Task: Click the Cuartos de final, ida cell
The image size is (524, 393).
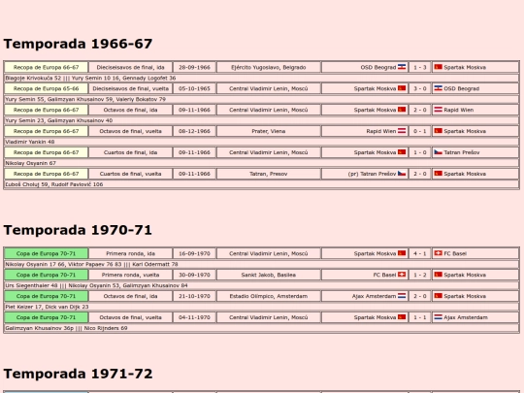Action: point(130,152)
